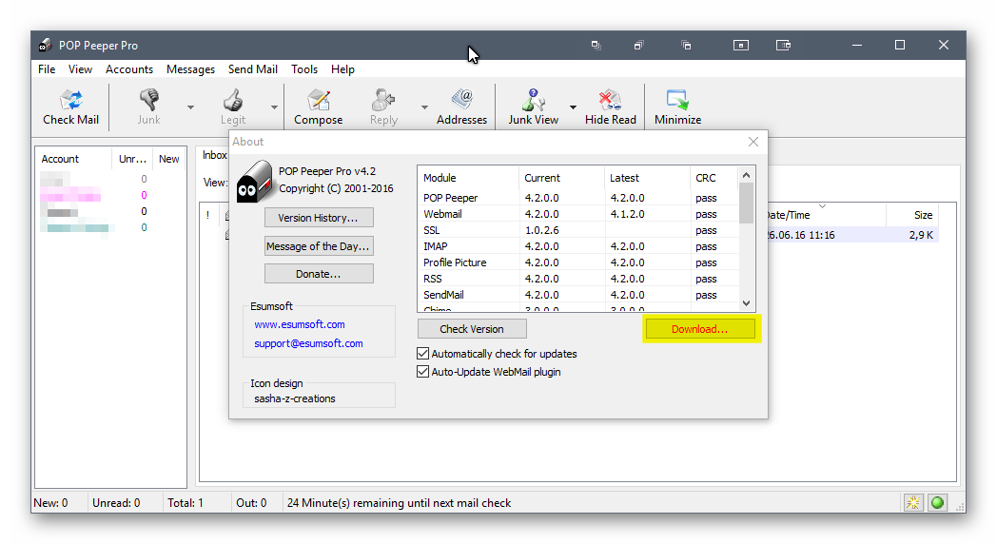Click the New column header in accounts

[169, 159]
